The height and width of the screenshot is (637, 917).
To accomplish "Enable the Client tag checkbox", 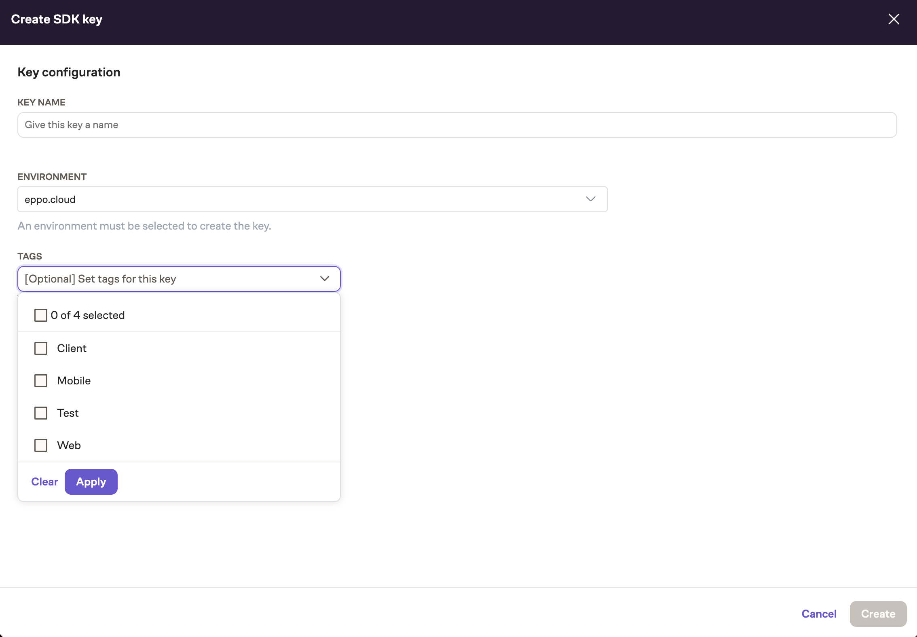I will point(40,348).
